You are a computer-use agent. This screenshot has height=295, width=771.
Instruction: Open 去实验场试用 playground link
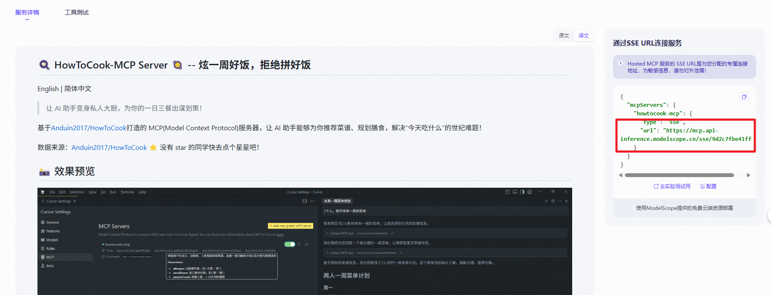point(672,186)
